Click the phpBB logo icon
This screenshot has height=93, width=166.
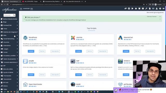click(x=25, y=61)
